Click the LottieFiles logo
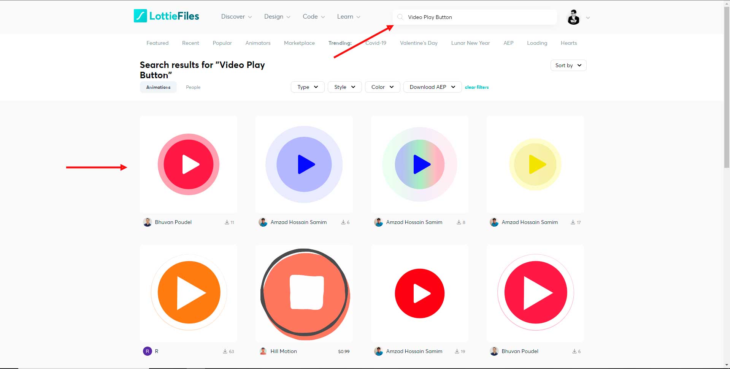The image size is (730, 369). [167, 16]
